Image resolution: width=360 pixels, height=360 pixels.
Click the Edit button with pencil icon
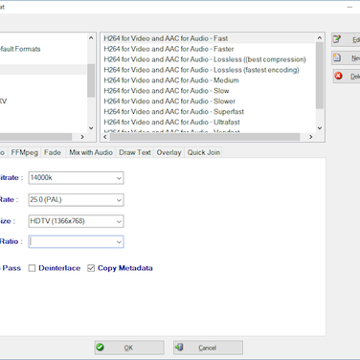pyautogui.click(x=346, y=39)
